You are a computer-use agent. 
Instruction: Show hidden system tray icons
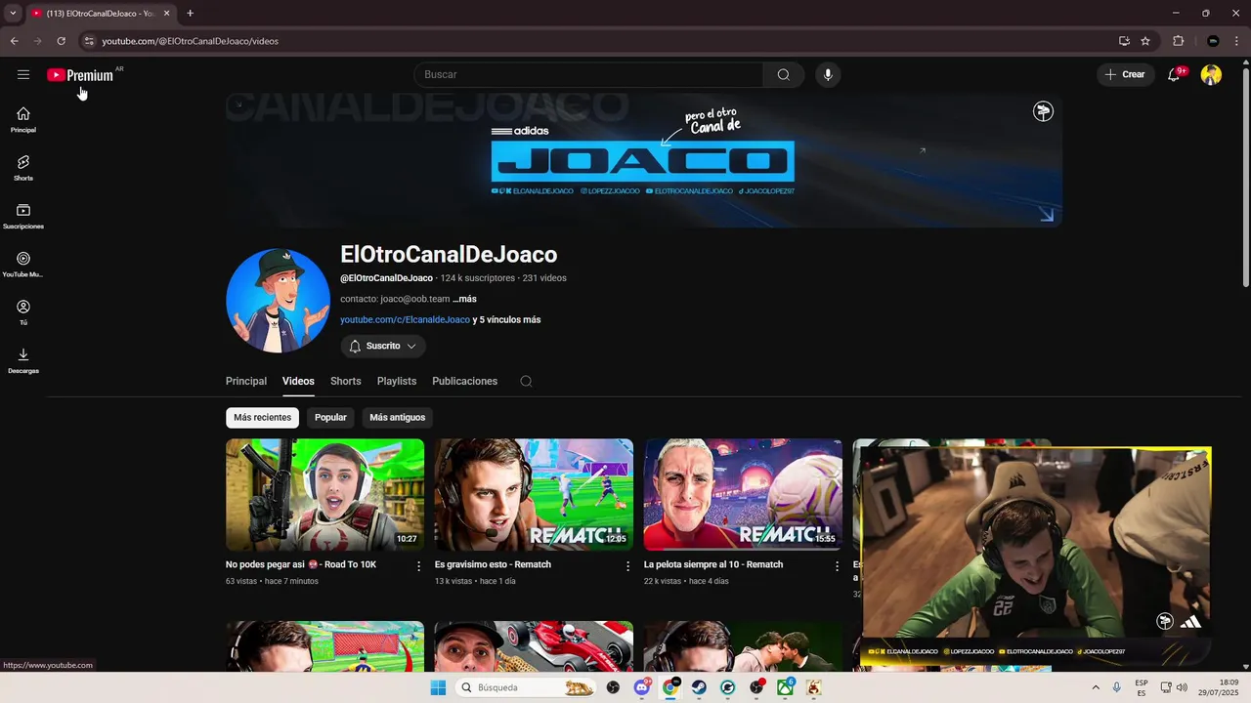(x=1096, y=687)
